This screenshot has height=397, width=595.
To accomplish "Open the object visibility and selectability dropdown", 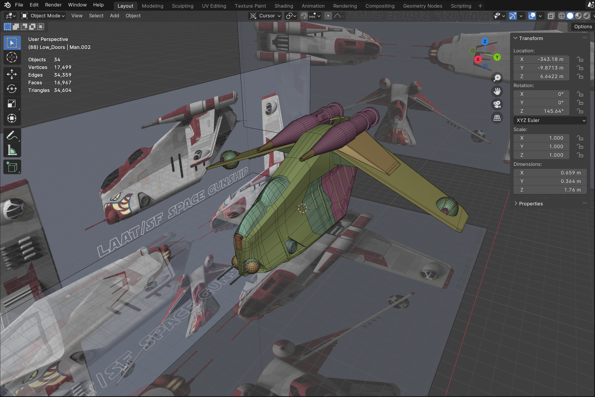I will pyautogui.click(x=499, y=16).
